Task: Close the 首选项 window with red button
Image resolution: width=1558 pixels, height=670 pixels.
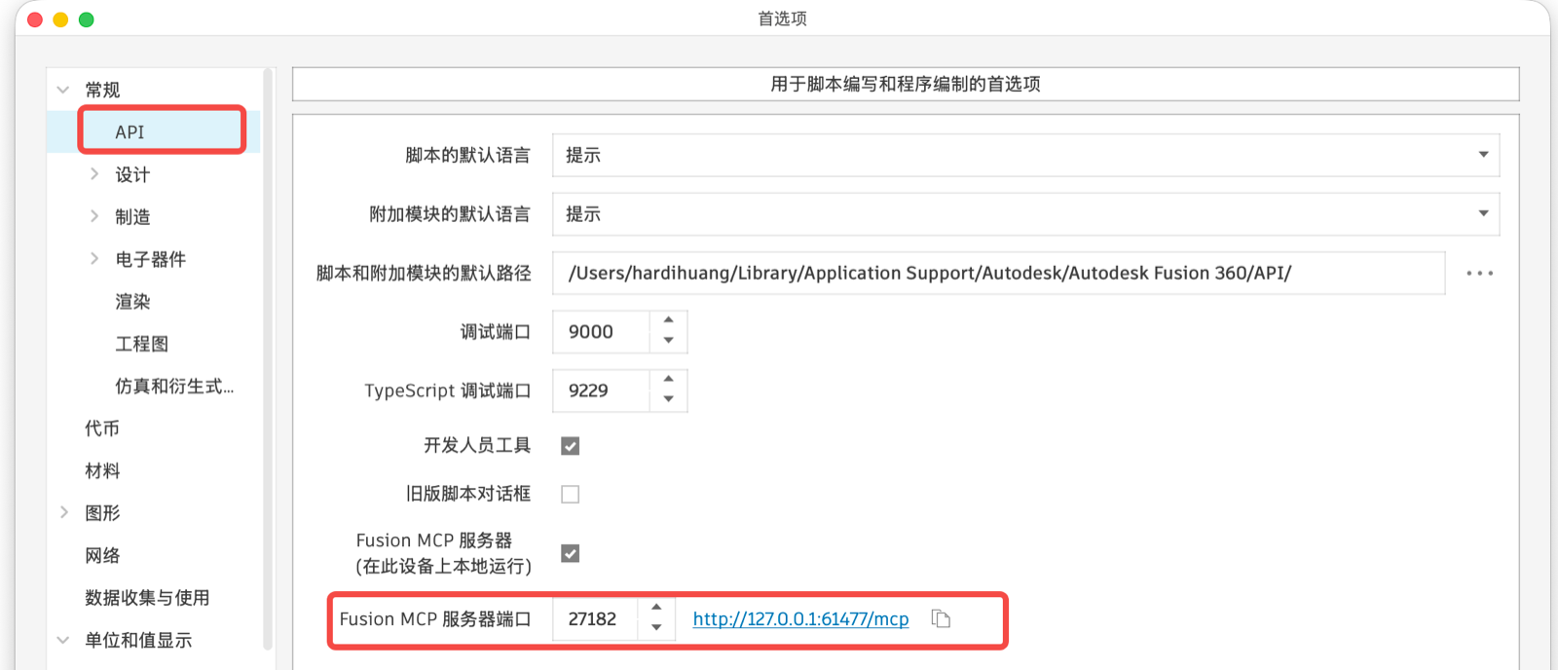Action: pyautogui.click(x=35, y=19)
